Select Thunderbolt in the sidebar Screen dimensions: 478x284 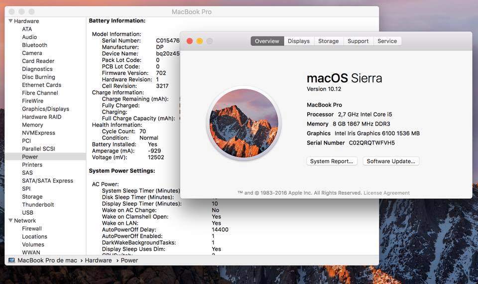point(38,204)
